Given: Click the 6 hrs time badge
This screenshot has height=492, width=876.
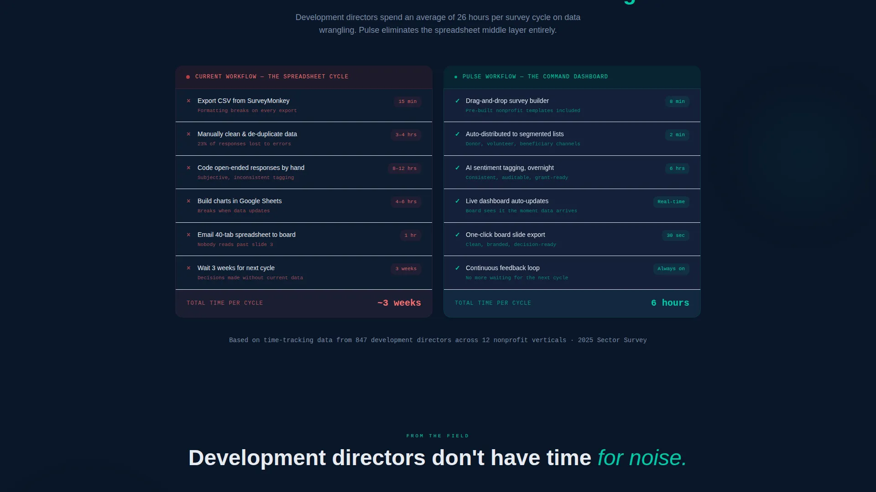Looking at the screenshot, I should tap(677, 169).
